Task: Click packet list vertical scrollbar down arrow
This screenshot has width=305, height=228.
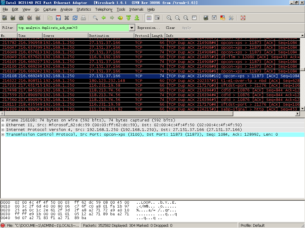Action: click(x=303, y=109)
